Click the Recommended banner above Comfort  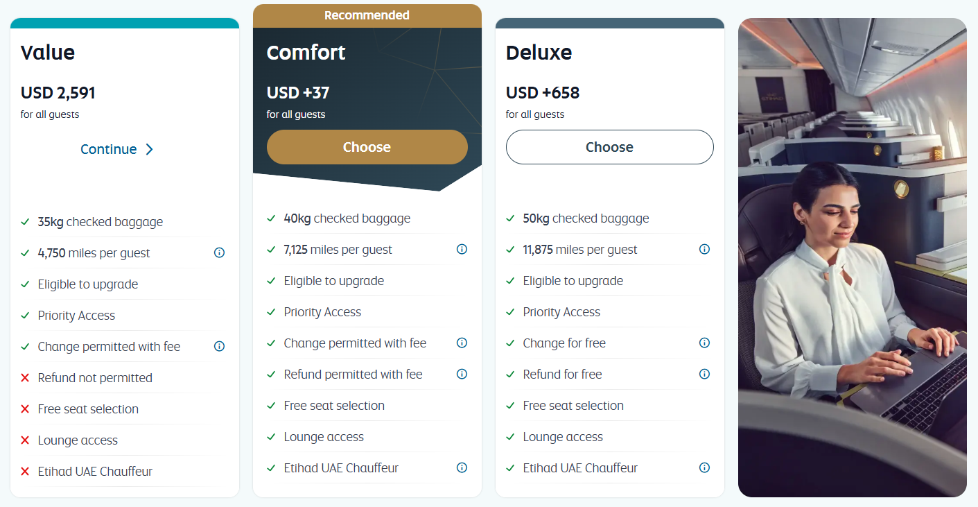pos(367,15)
